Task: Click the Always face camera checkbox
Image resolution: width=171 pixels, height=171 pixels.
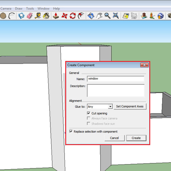Action: pyautogui.click(x=89, y=118)
